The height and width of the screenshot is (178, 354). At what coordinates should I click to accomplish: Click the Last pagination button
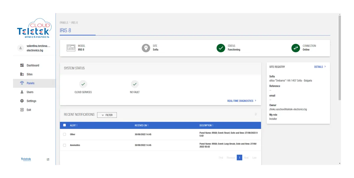point(254,158)
